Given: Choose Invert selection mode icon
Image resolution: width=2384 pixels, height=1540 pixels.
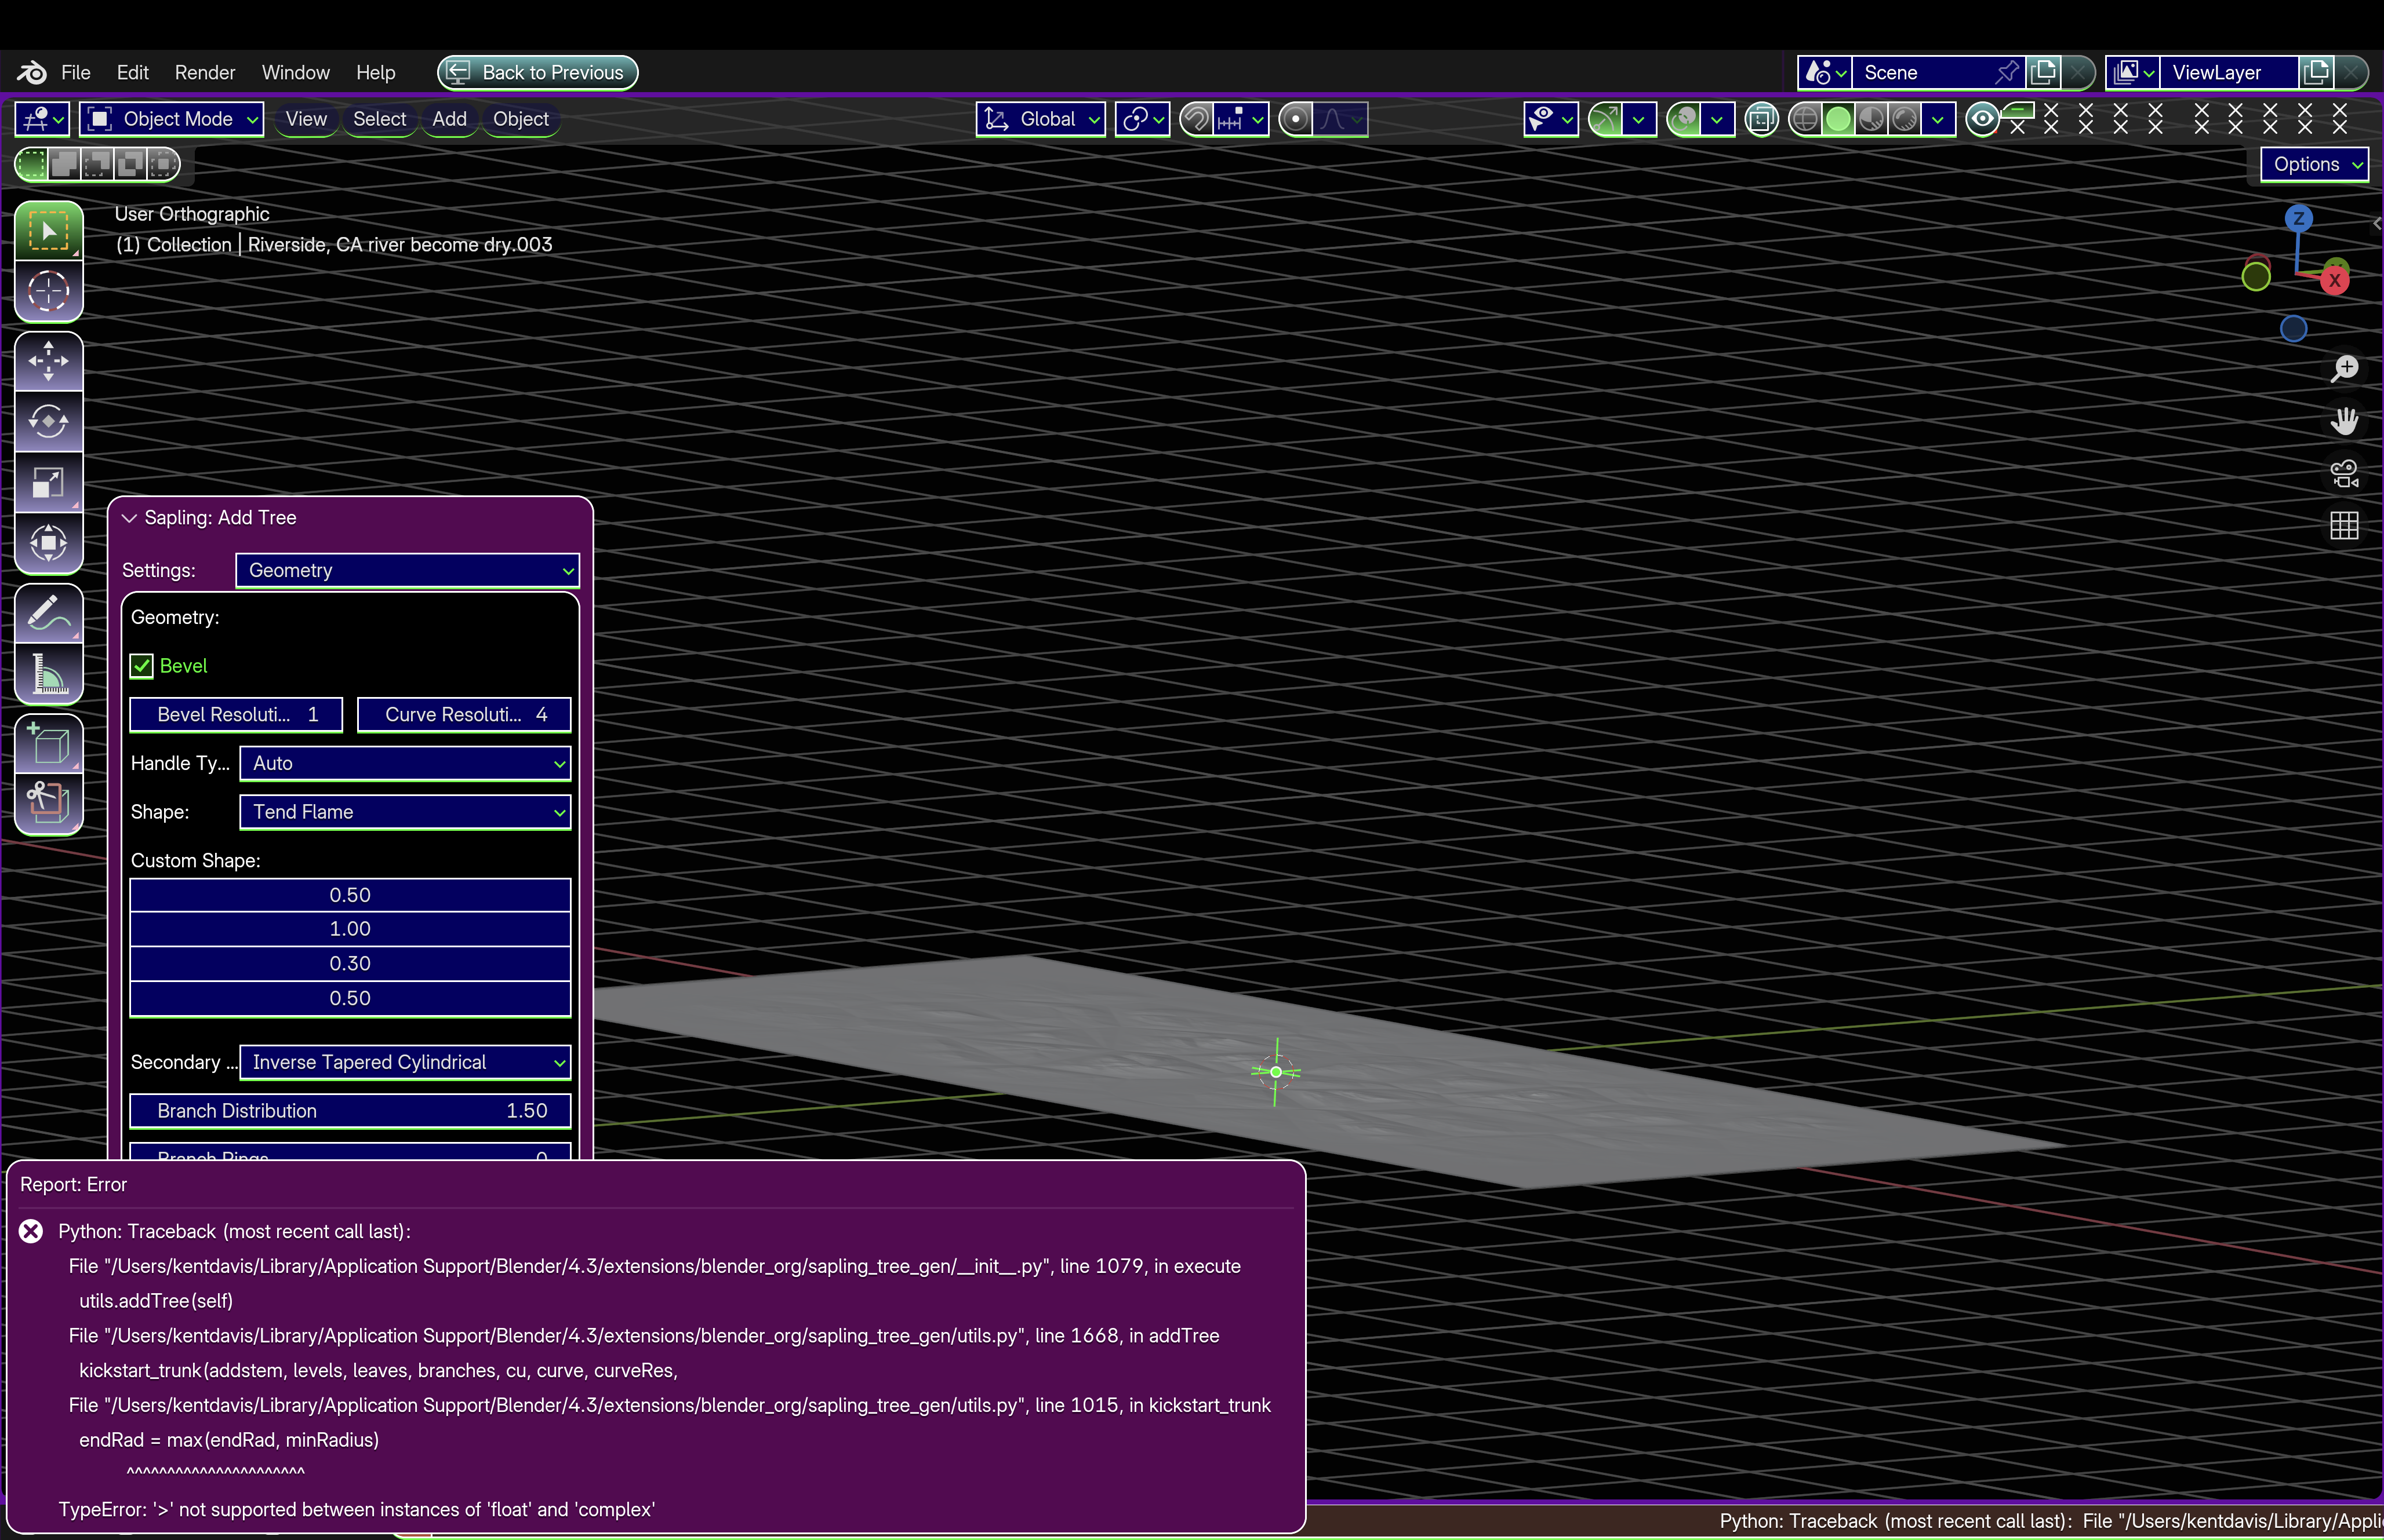Looking at the screenshot, I should tap(130, 164).
